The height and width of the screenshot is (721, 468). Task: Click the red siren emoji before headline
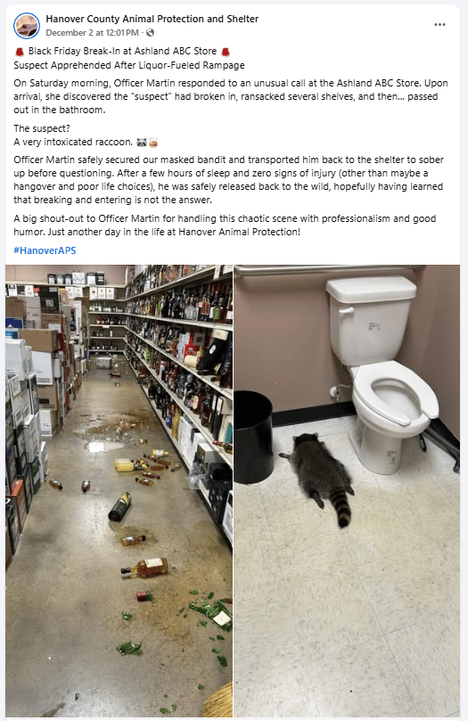(x=20, y=52)
